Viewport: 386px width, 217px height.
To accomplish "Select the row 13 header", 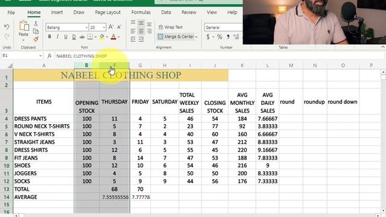I will click(x=7, y=189).
